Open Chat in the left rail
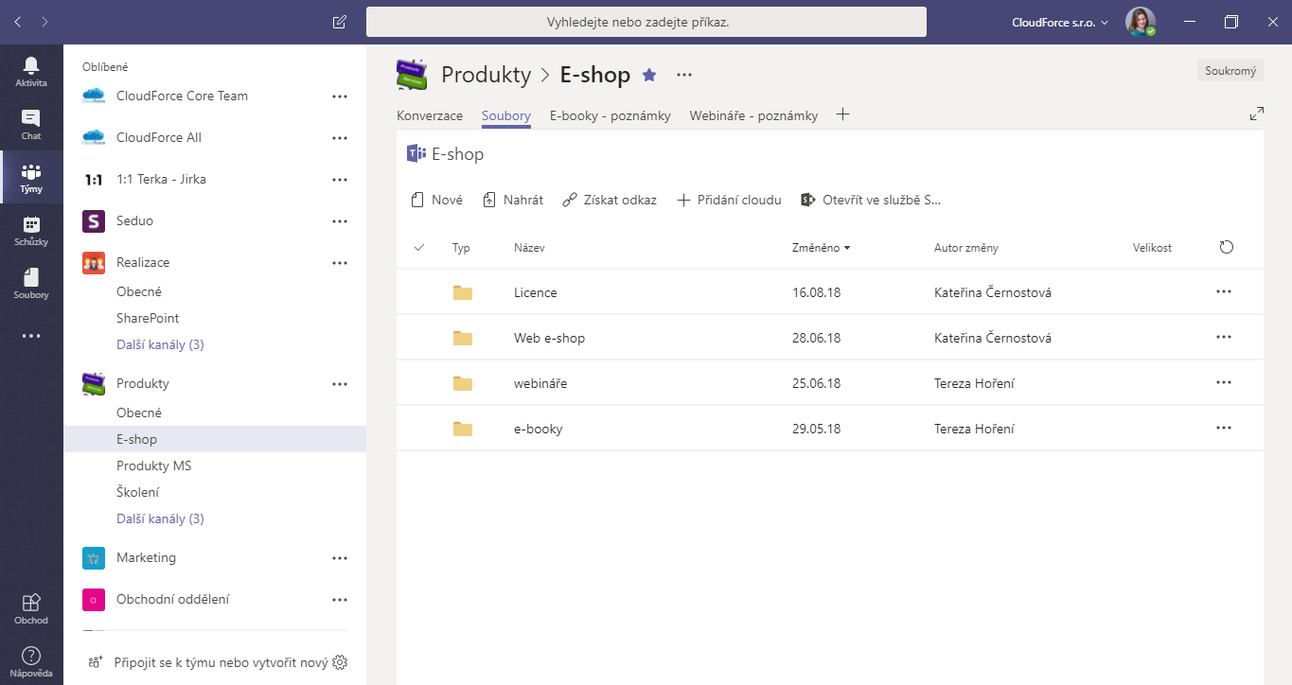Viewport: 1292px width, 685px height. (x=31, y=124)
